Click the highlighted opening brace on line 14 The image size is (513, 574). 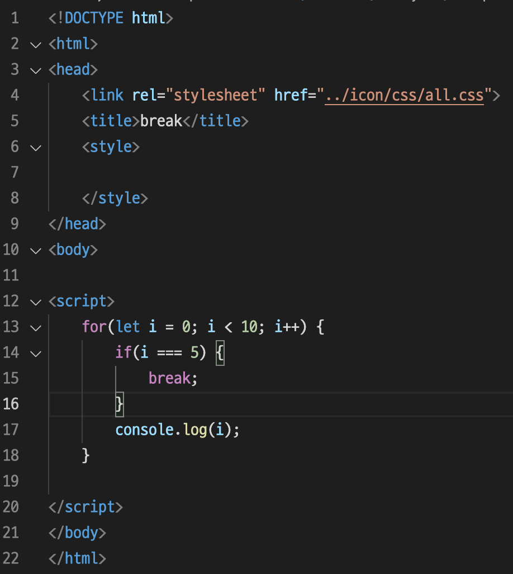point(220,353)
